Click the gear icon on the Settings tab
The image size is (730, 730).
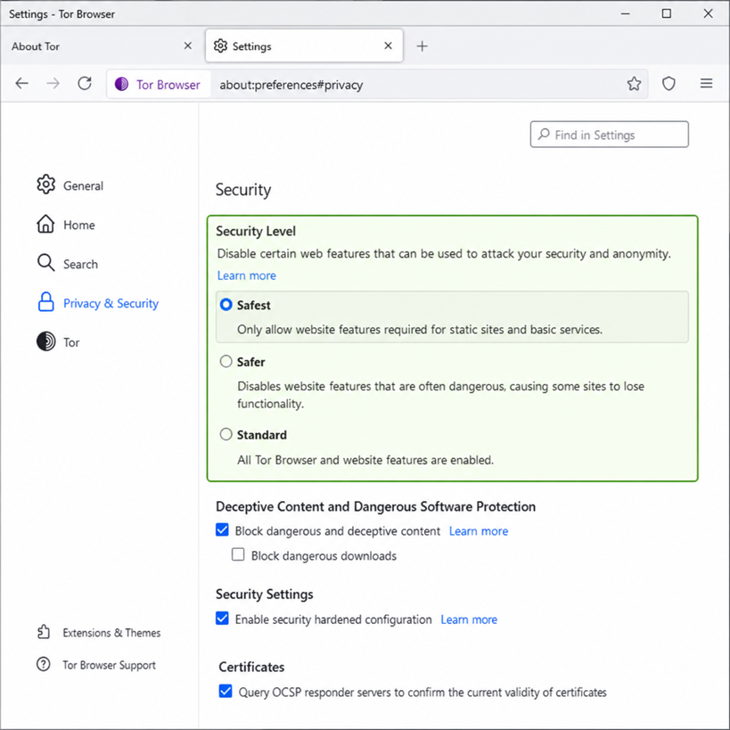[220, 45]
